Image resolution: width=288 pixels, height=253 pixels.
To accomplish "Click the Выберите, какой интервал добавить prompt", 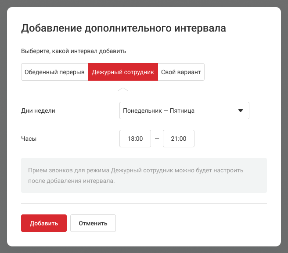I will (x=74, y=51).
